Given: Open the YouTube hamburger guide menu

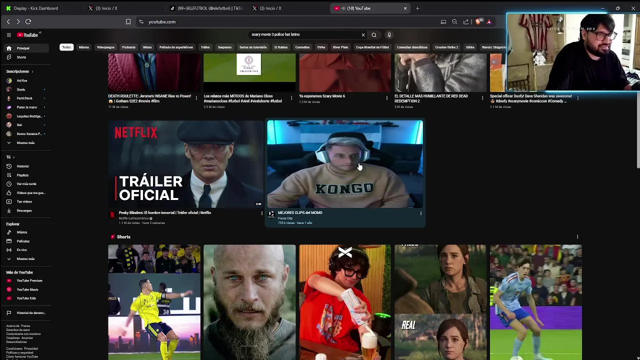Looking at the screenshot, I should click(8, 35).
